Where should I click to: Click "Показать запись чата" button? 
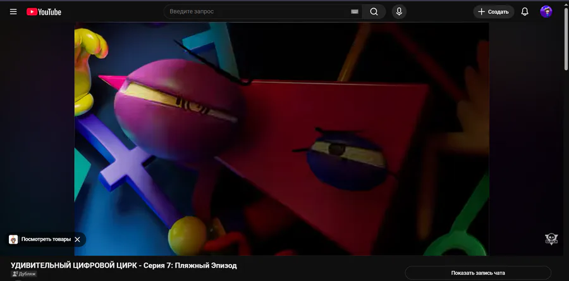pos(478,273)
